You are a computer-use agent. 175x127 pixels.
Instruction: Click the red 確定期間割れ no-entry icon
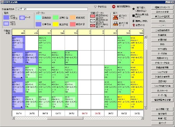(x=114, y=7)
